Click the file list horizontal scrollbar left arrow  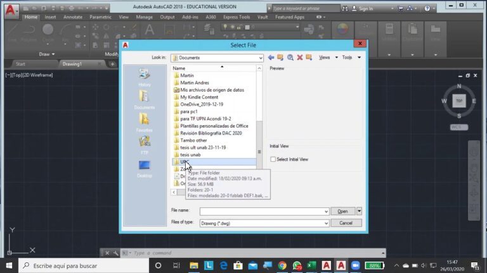pos(174,192)
